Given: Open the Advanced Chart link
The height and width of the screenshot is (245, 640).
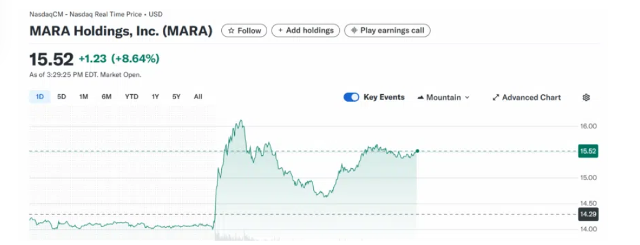Looking at the screenshot, I should click(526, 97).
